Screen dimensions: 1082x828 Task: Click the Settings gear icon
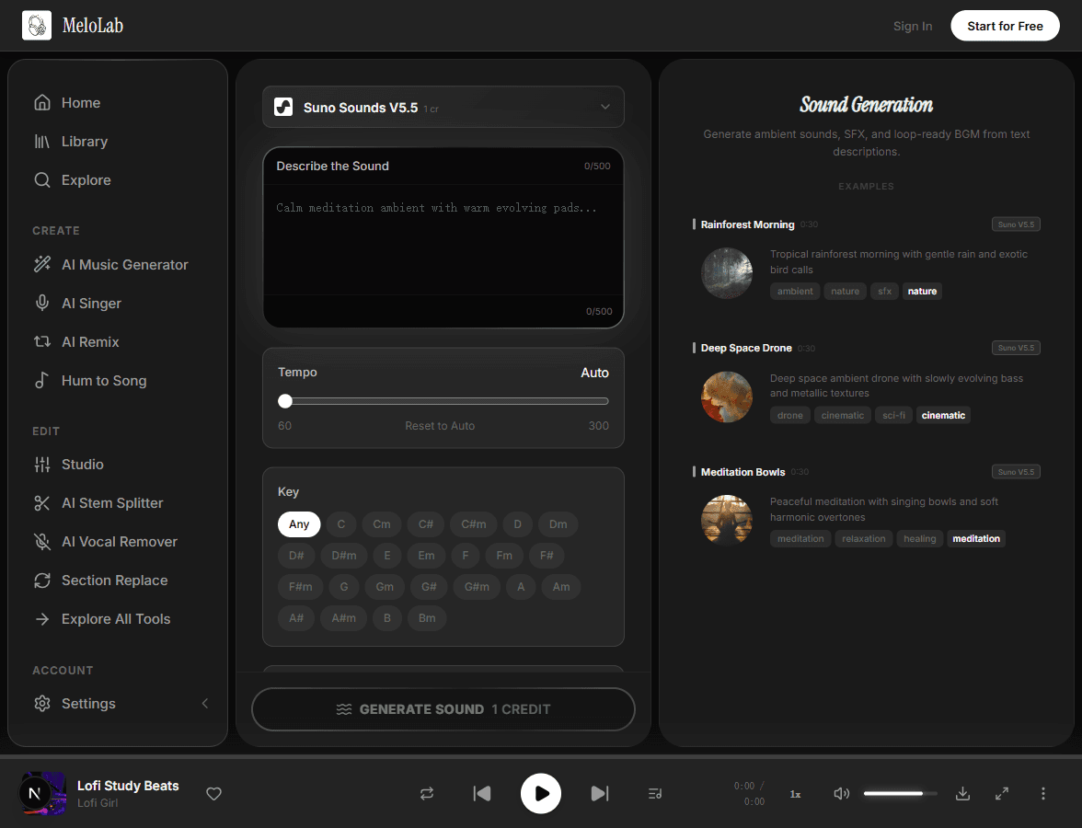42,703
